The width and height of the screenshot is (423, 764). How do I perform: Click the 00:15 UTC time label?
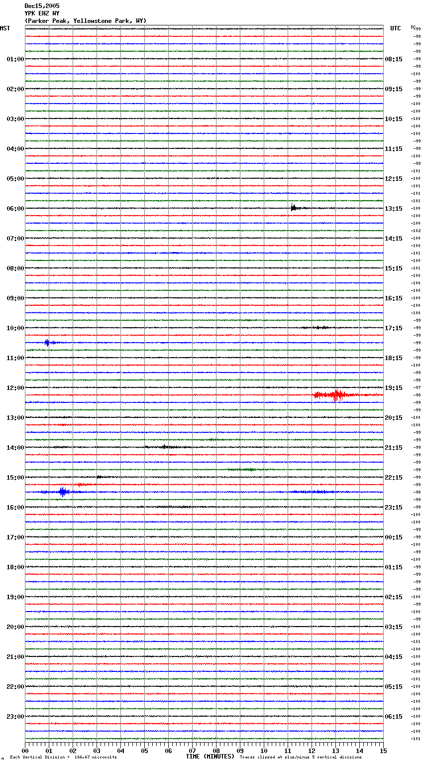click(x=394, y=537)
